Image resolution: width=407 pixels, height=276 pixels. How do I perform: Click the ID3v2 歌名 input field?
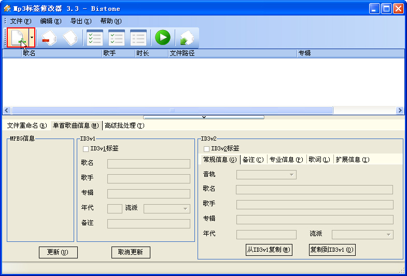pyautogui.click(x=314, y=189)
